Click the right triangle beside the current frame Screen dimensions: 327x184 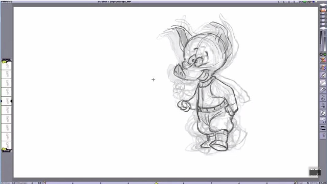point(11,101)
